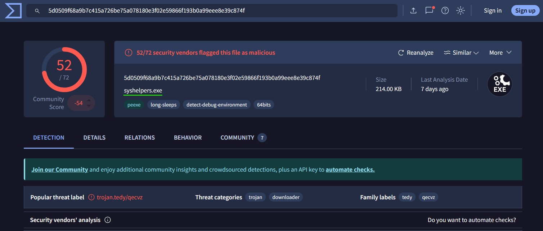Screen dimensions: 543x231
Task: Click the upload file icon
Action: click(413, 11)
